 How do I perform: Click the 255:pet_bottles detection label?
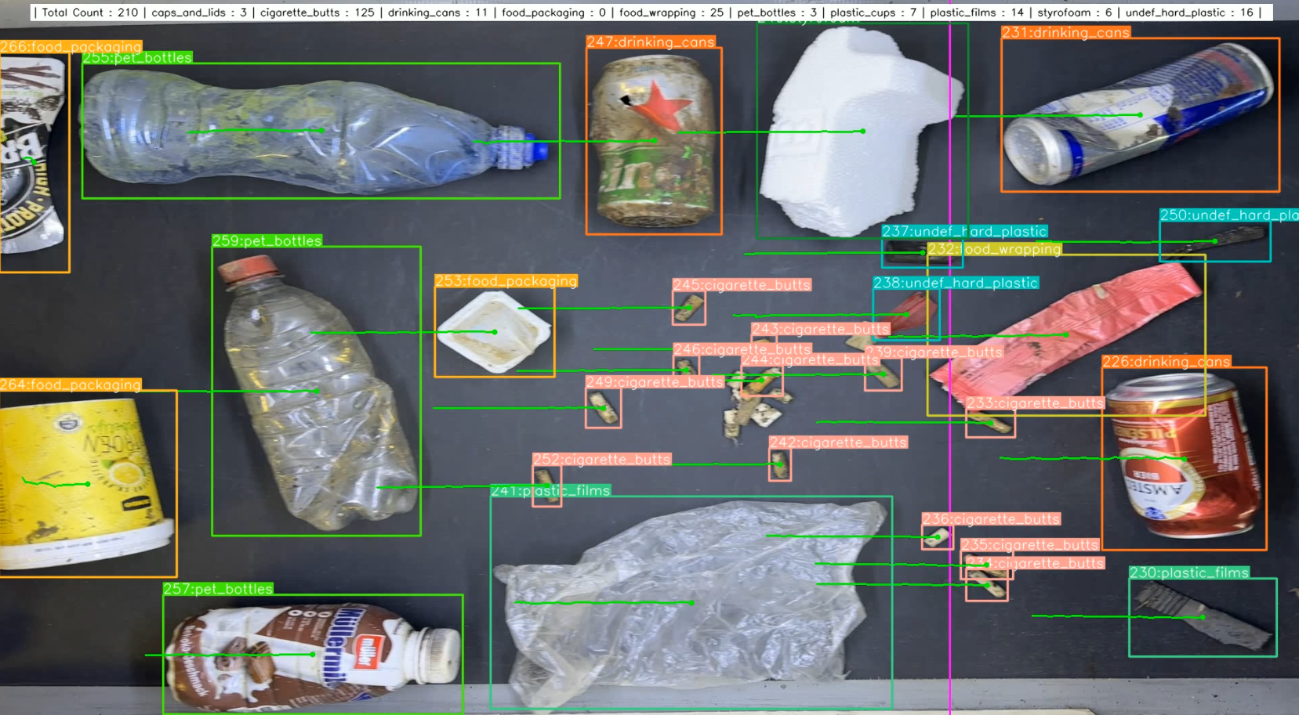point(137,58)
